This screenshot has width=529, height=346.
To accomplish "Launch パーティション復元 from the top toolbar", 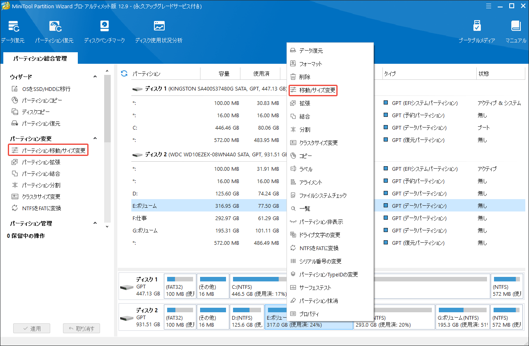I will 54,32.
